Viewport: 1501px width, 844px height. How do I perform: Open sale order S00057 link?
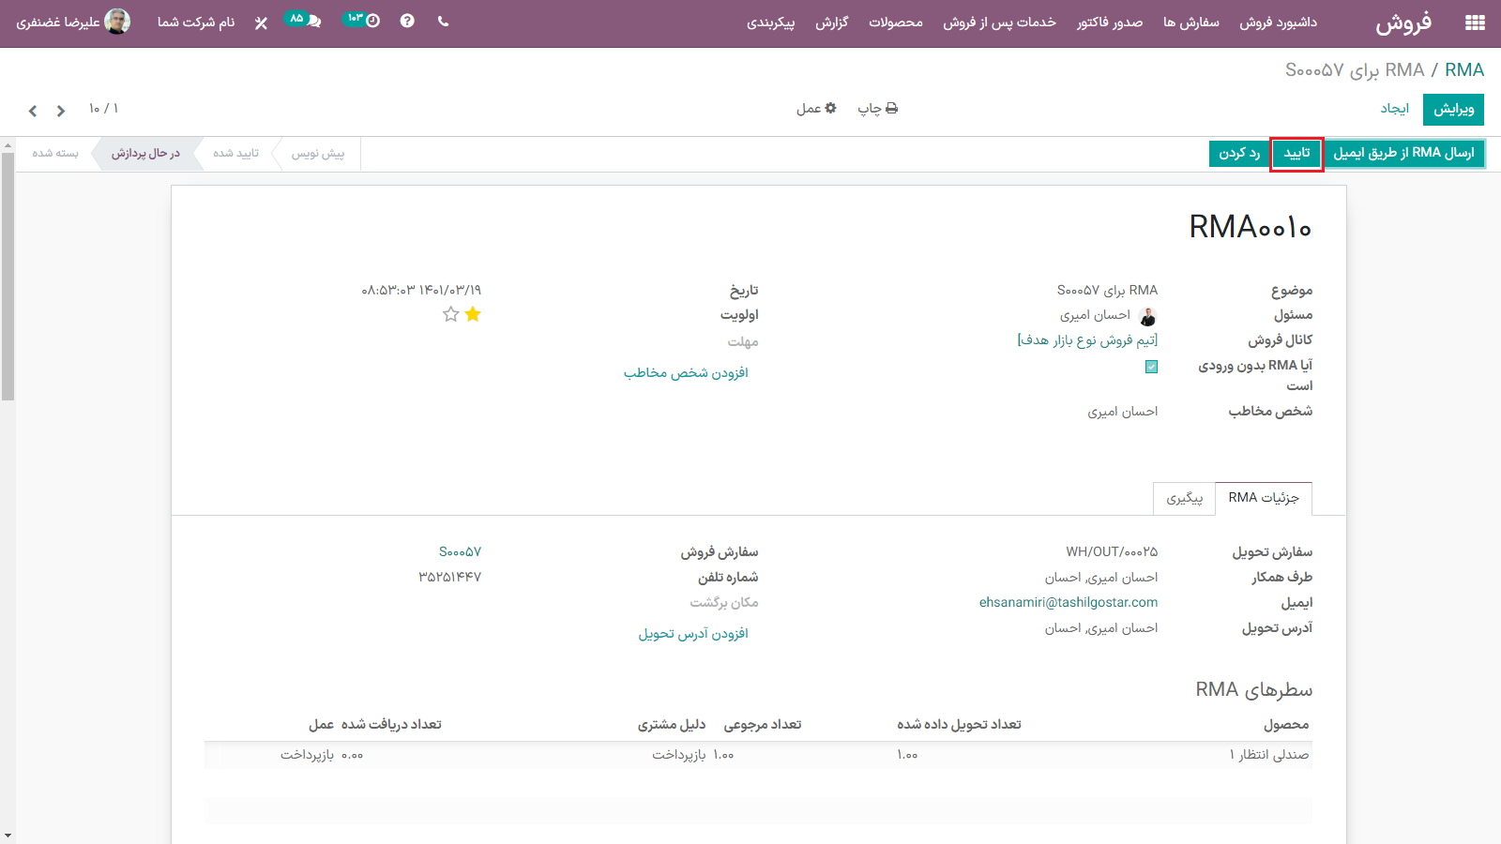pyautogui.click(x=460, y=552)
